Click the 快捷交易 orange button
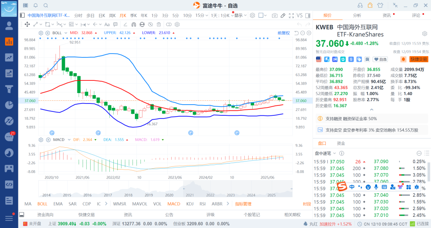This screenshot has height=228, width=431. (x=419, y=59)
